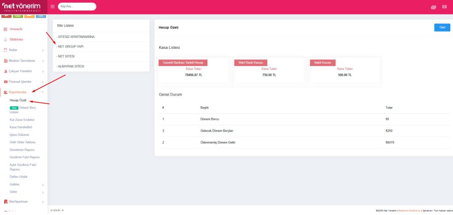Click the Bildirimler bell icon
This screenshot has height=215, width=453.
pos(5,40)
